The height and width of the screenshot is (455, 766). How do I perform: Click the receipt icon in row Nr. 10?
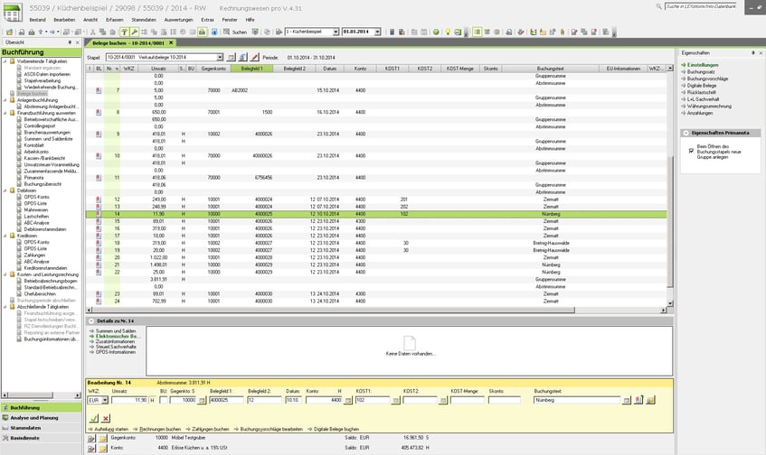(x=99, y=156)
